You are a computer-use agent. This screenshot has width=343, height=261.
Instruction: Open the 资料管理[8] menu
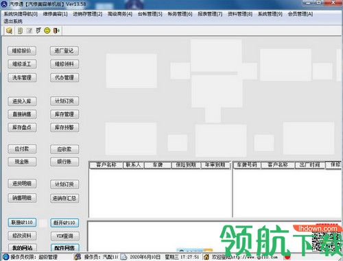point(240,14)
